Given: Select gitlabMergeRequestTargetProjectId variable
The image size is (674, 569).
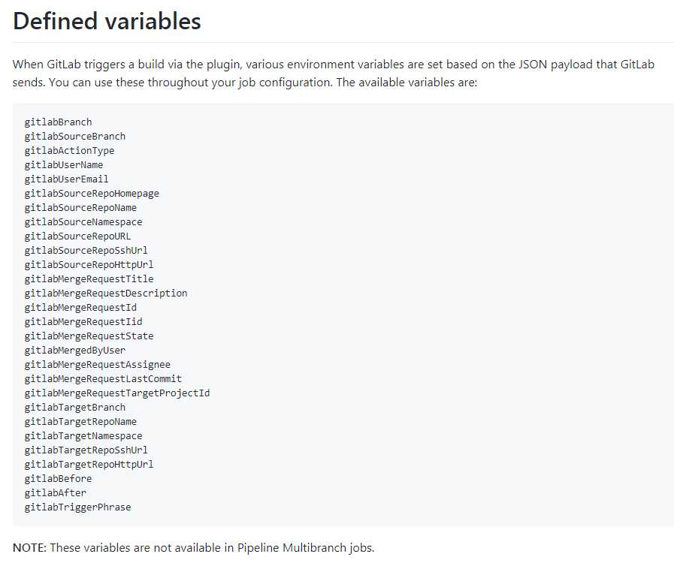Looking at the screenshot, I should coord(117,393).
